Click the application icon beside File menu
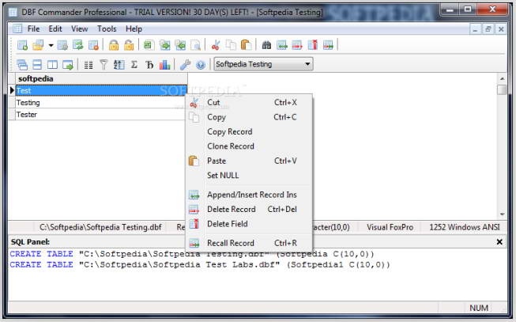 [x=17, y=29]
